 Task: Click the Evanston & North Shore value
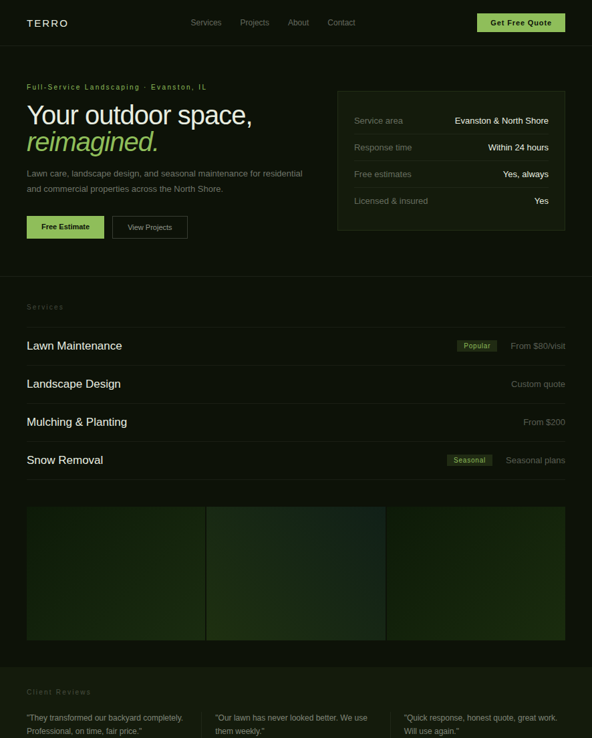(501, 121)
